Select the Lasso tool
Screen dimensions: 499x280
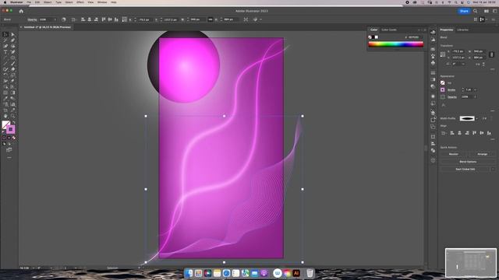coord(12,40)
